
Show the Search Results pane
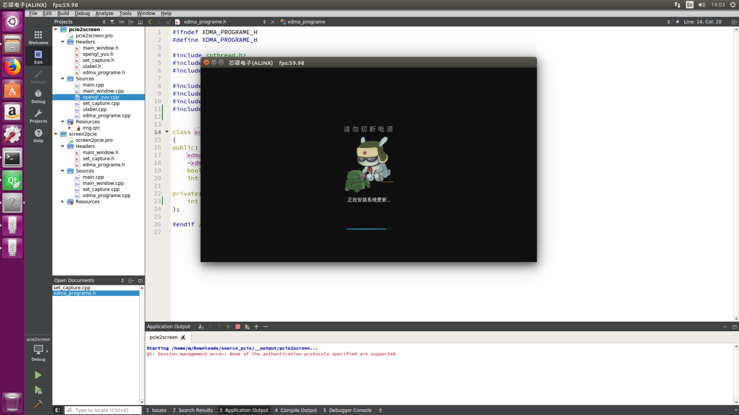tap(192, 411)
